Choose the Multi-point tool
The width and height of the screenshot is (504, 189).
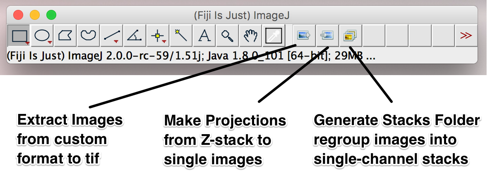[x=158, y=36]
